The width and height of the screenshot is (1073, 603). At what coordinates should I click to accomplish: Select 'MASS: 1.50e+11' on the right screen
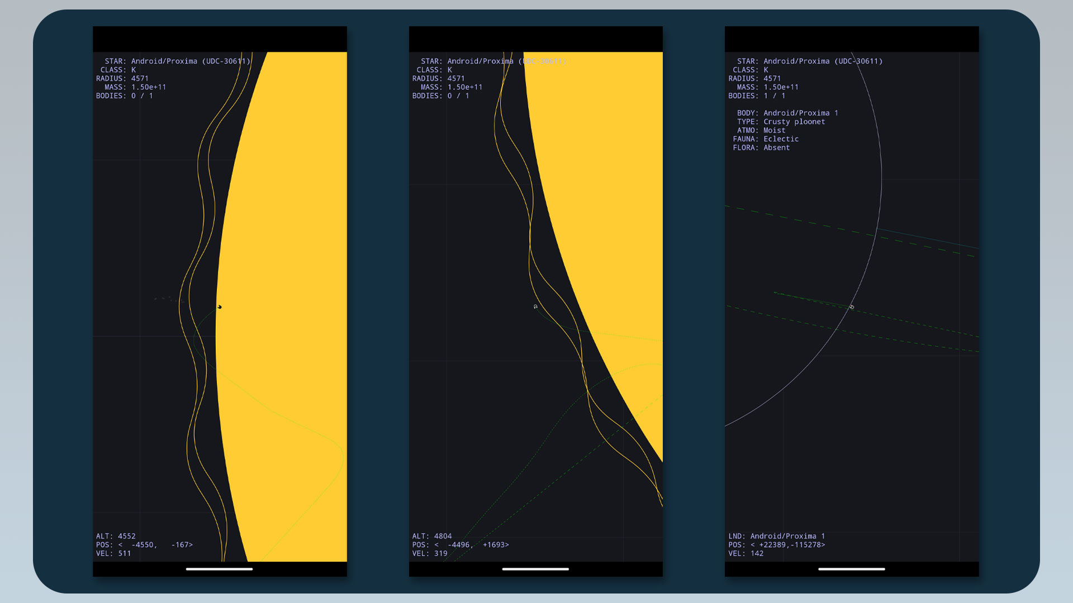pyautogui.click(x=768, y=87)
